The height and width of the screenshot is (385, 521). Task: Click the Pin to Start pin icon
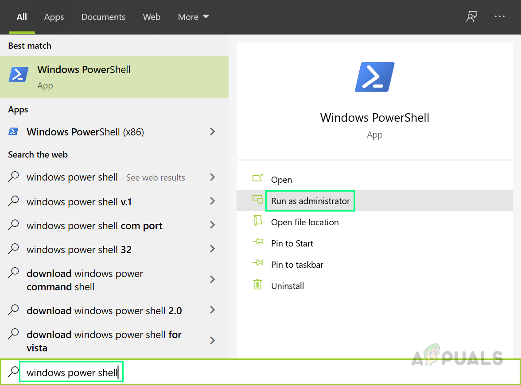[258, 242]
